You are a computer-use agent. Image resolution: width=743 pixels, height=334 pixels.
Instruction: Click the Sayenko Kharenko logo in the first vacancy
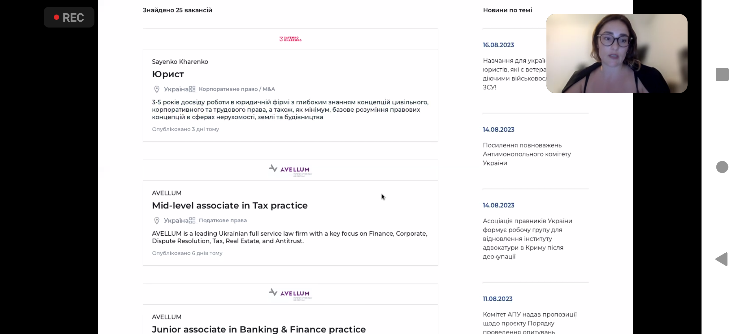tap(290, 39)
